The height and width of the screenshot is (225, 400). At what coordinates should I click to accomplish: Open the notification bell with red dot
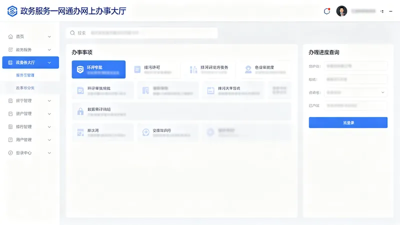327,11
